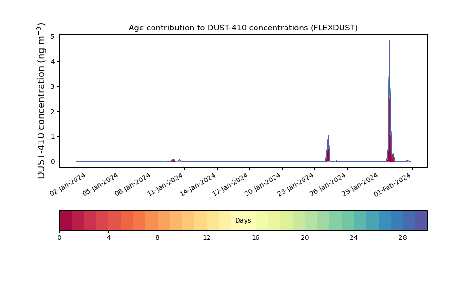
Task: Click the DUST-410 concentration y-axis label
Action: coord(41,101)
